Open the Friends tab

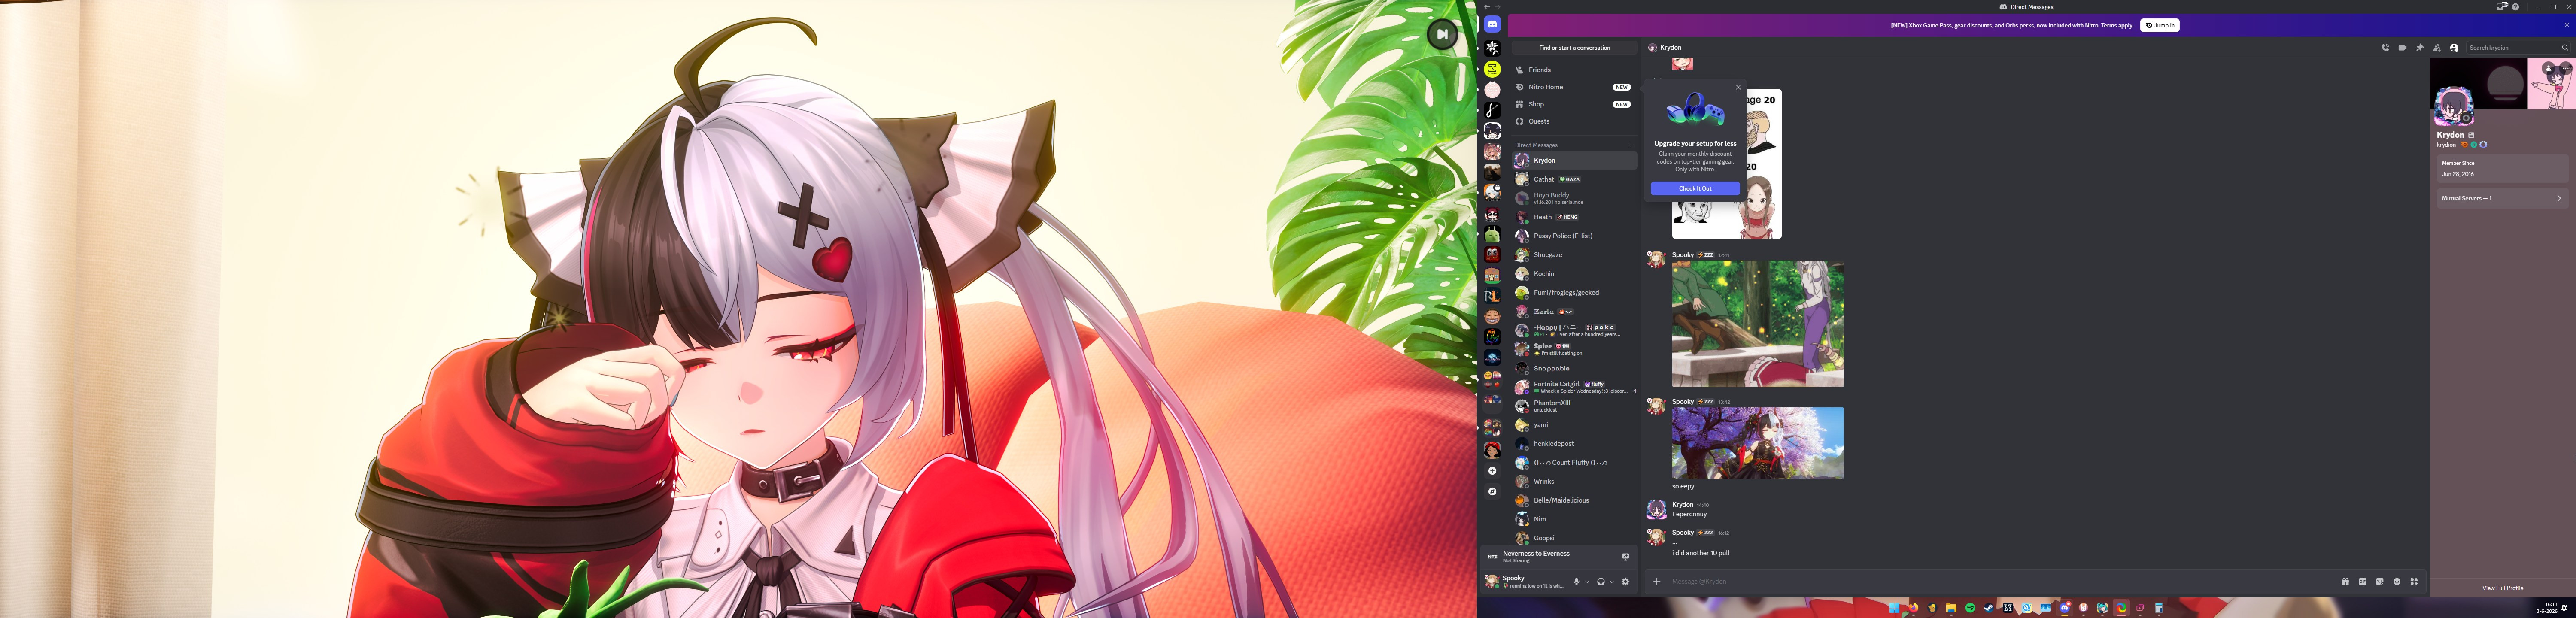pyautogui.click(x=1574, y=70)
